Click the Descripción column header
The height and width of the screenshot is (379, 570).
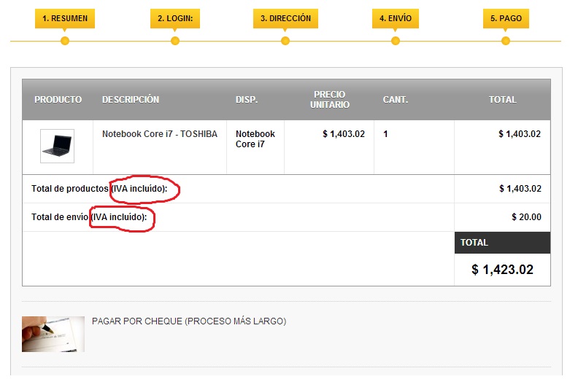[131, 99]
